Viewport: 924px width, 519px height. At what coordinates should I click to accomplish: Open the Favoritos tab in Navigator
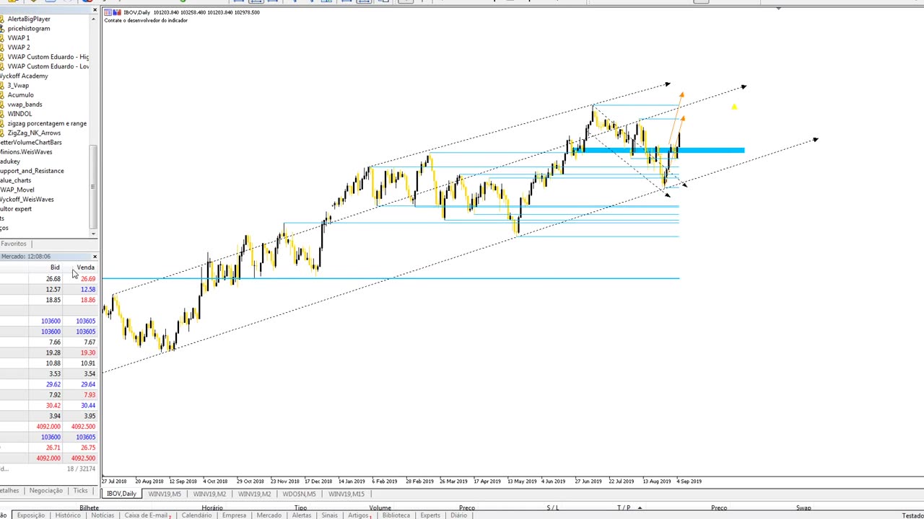[x=14, y=244]
